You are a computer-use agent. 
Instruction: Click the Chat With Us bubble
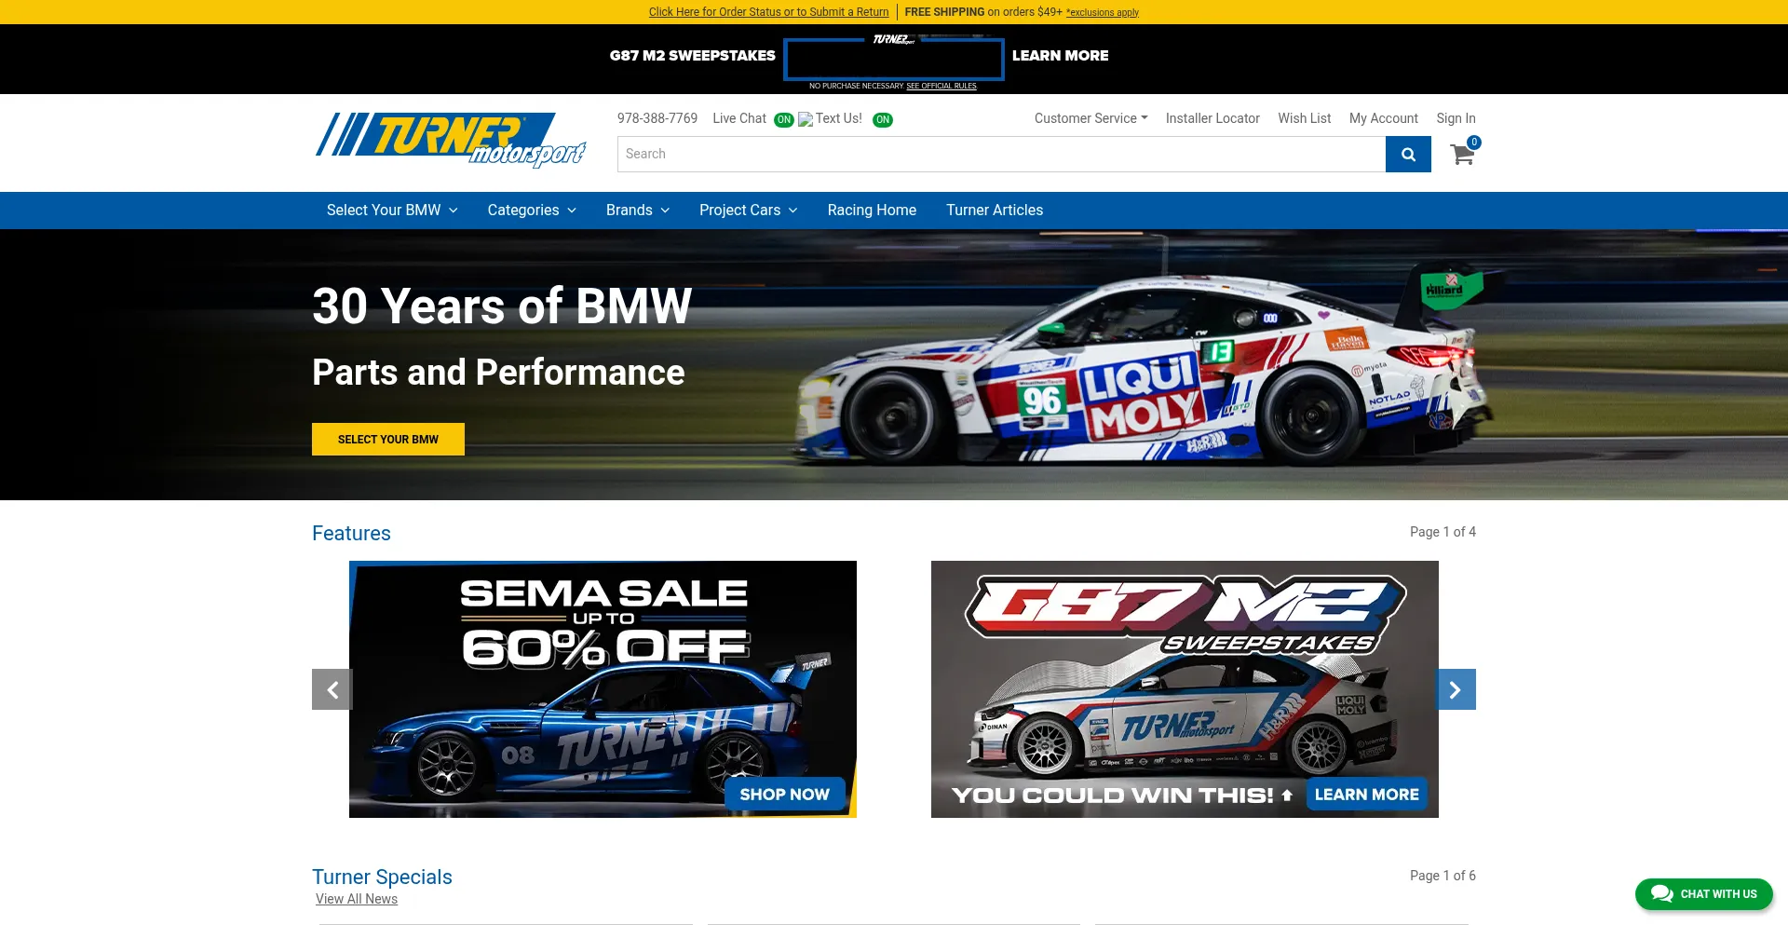(1703, 893)
